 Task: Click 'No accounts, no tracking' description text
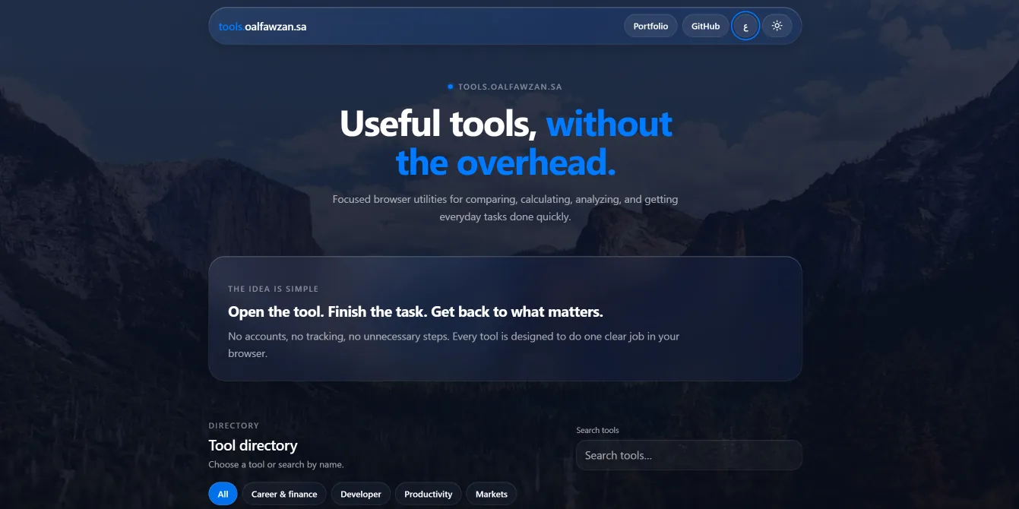[454, 344]
